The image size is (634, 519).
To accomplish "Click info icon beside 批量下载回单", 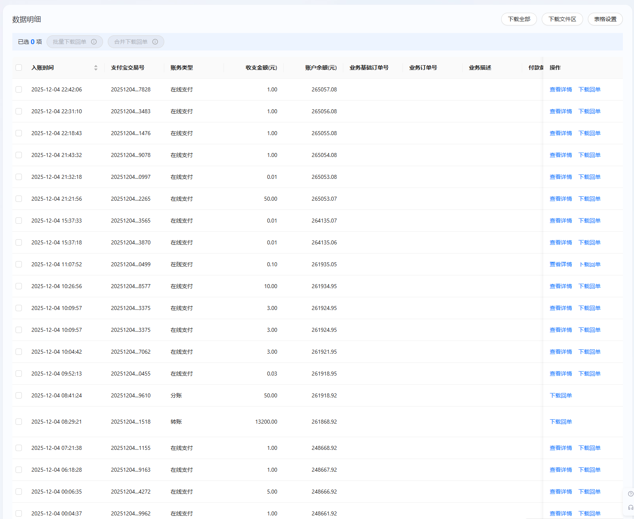I will 94,42.
